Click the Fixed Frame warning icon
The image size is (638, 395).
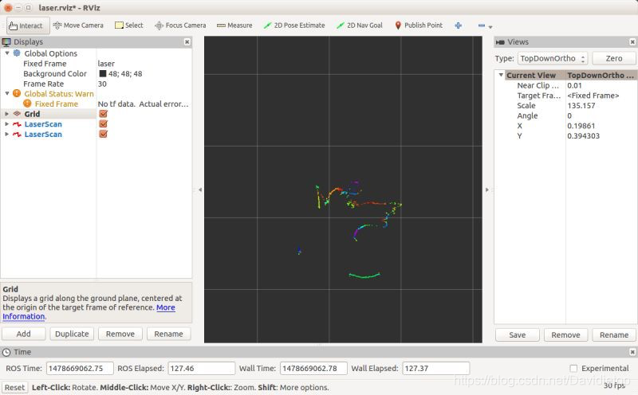(x=27, y=104)
